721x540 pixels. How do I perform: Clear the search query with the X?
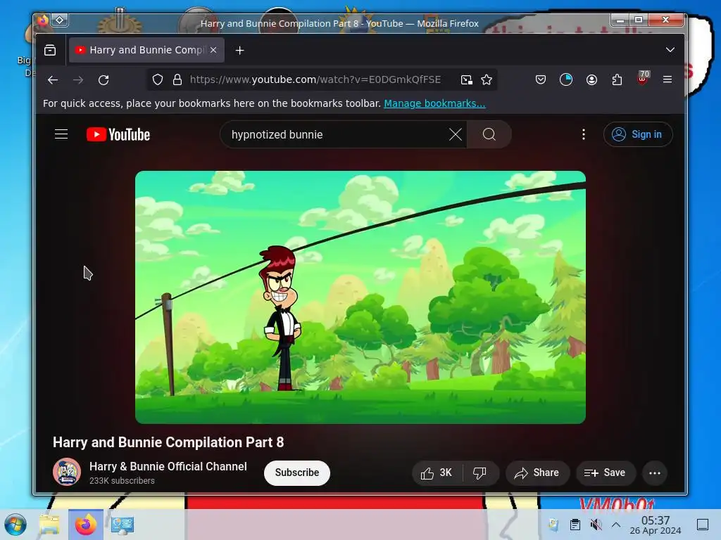456,134
